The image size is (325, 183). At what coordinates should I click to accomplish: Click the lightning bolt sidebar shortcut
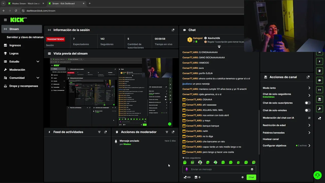pyautogui.click(x=319, y=61)
